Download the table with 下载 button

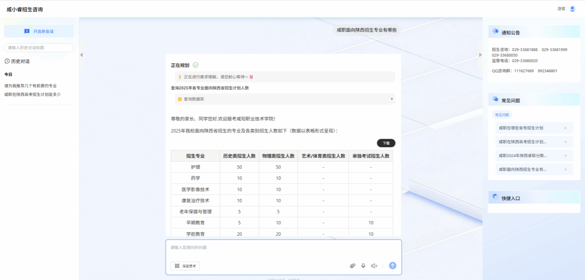pos(386,143)
